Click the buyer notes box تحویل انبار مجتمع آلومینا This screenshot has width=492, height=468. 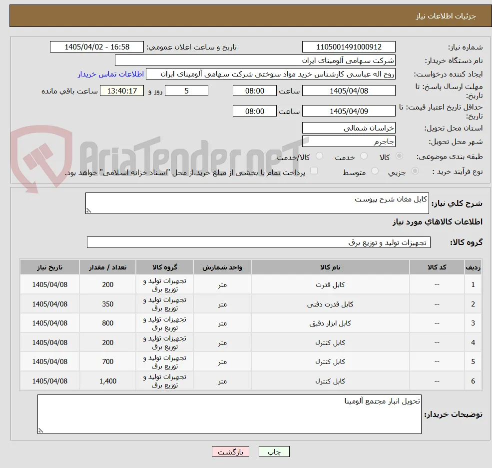[229, 414]
